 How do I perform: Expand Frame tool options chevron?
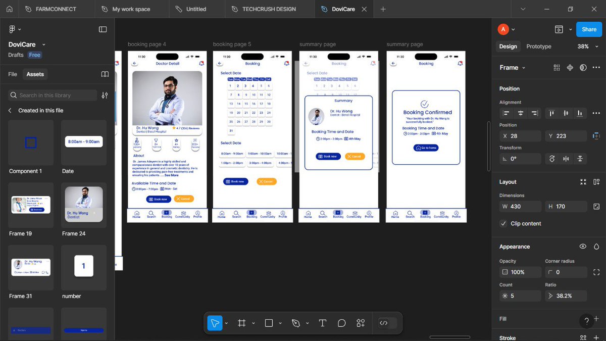click(254, 323)
